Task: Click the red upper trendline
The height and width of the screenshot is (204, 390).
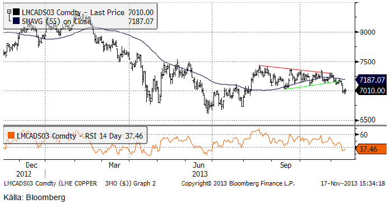Action: coord(295,69)
